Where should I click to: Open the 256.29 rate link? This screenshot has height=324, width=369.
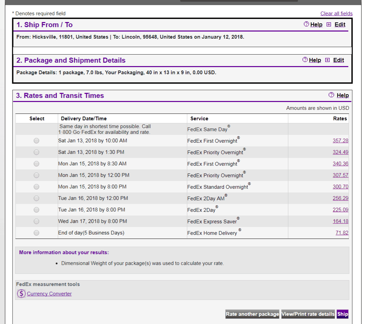(x=340, y=198)
